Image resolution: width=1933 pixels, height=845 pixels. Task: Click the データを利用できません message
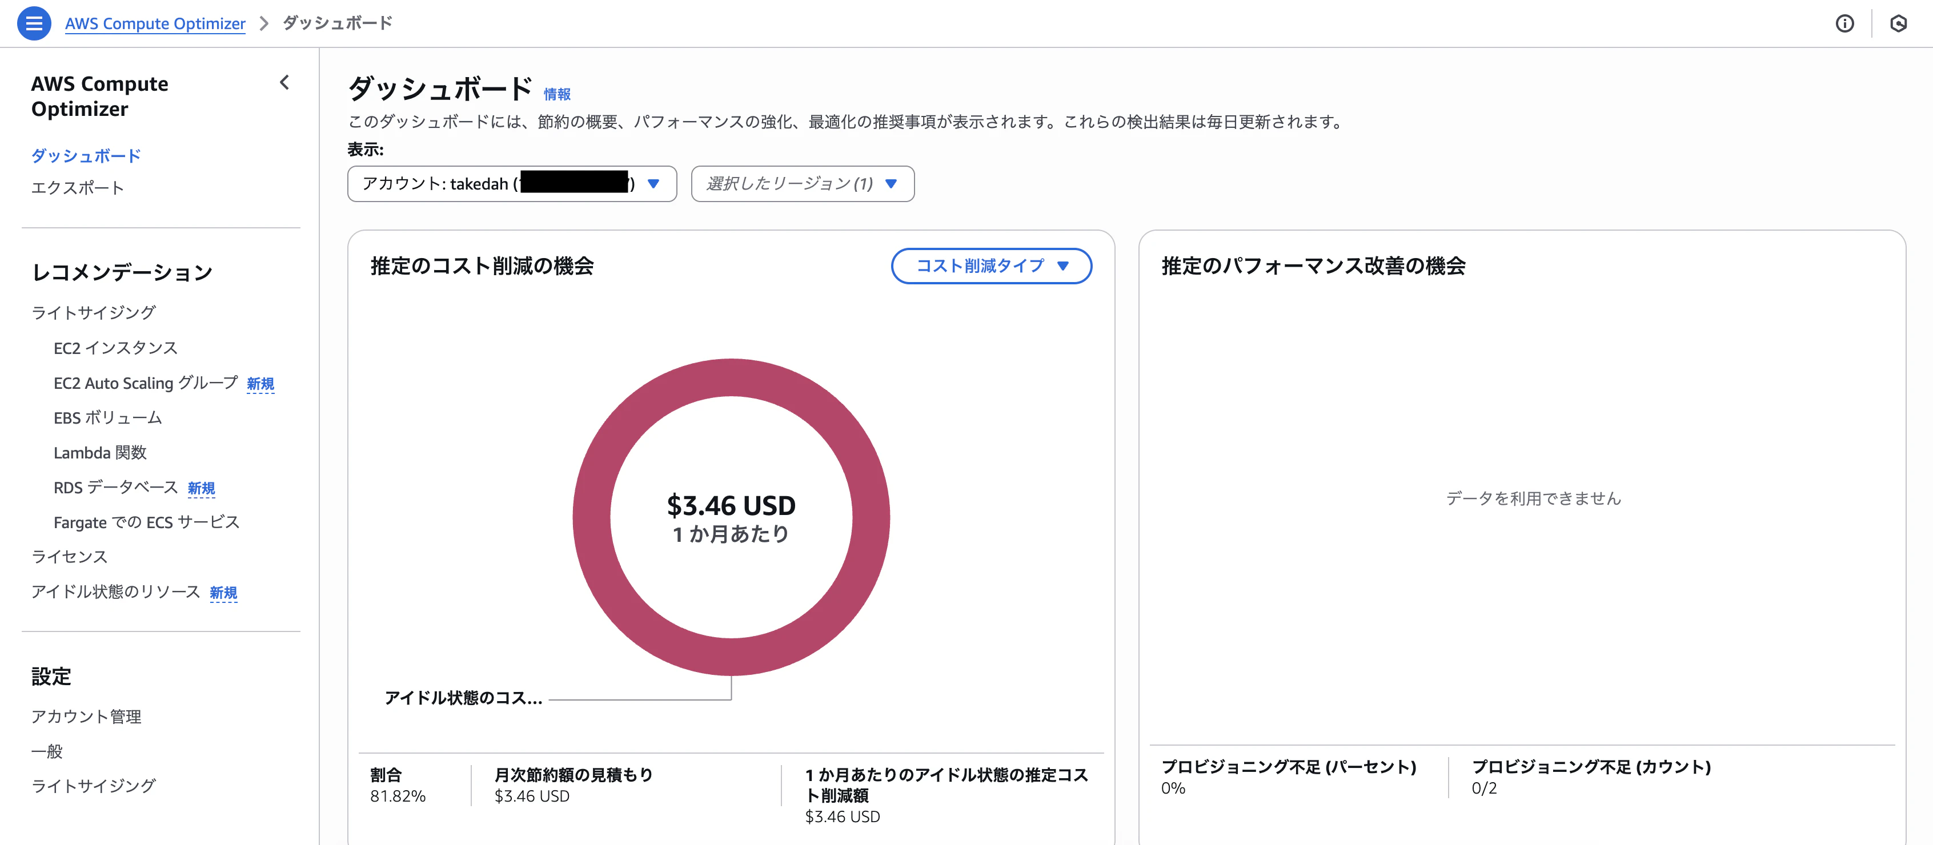pyautogui.click(x=1533, y=498)
